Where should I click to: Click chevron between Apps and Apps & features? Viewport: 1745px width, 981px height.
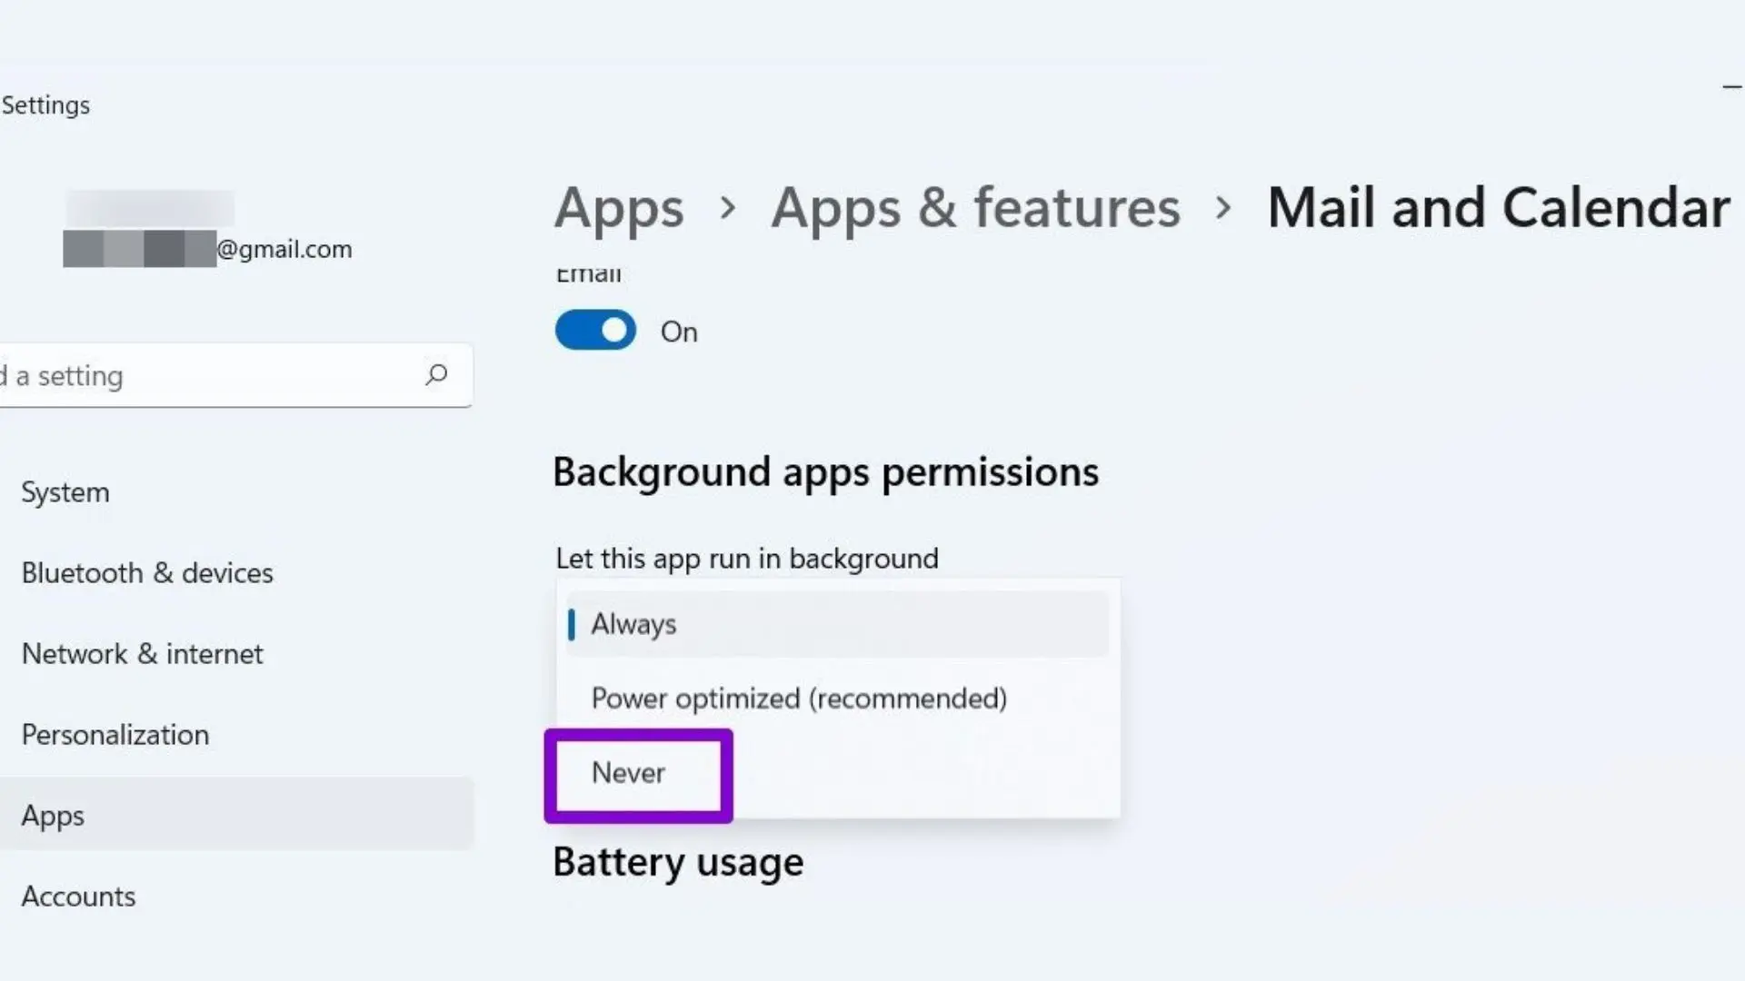point(727,208)
